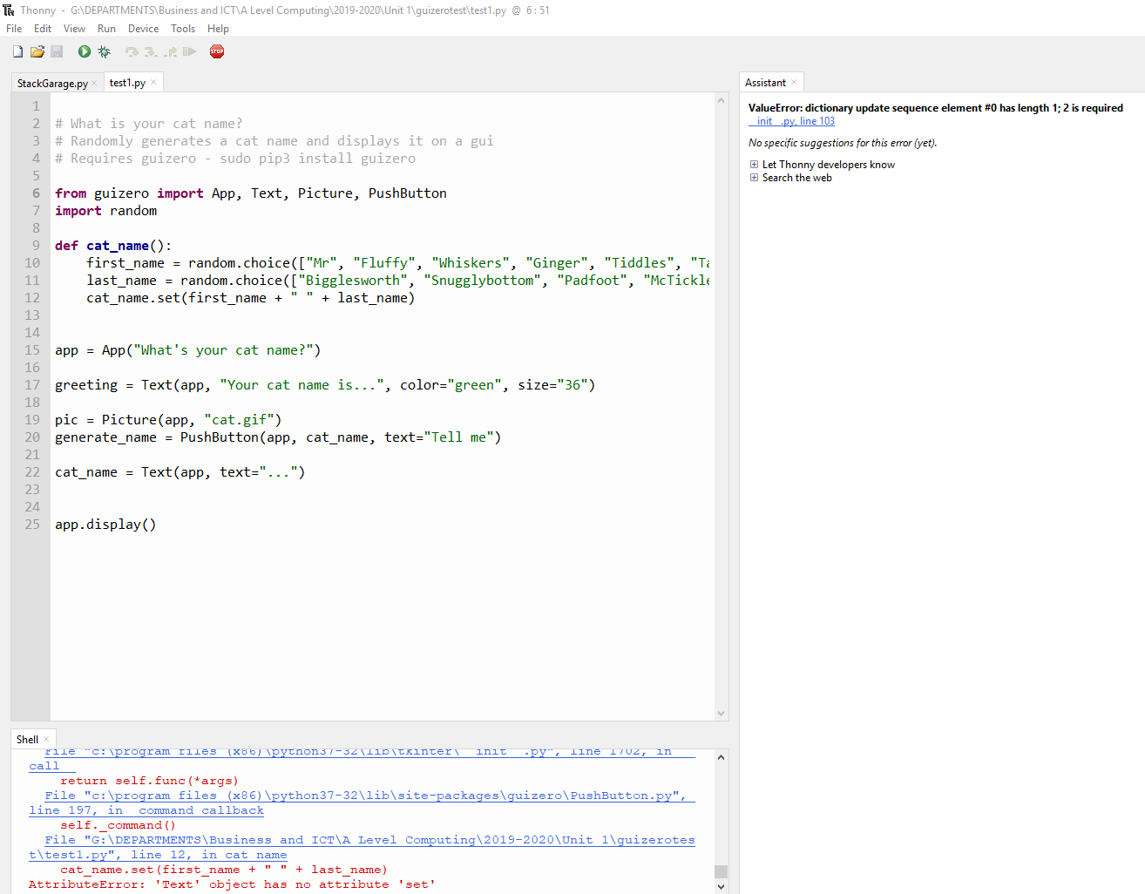Open the PushButton.py traceback link
The height and width of the screenshot is (894, 1145).
point(349,795)
